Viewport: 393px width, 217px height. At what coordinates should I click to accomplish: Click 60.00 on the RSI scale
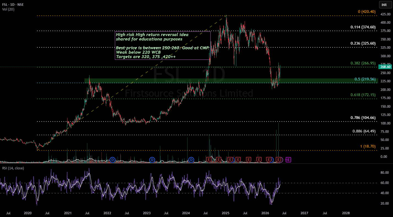pos(384,183)
